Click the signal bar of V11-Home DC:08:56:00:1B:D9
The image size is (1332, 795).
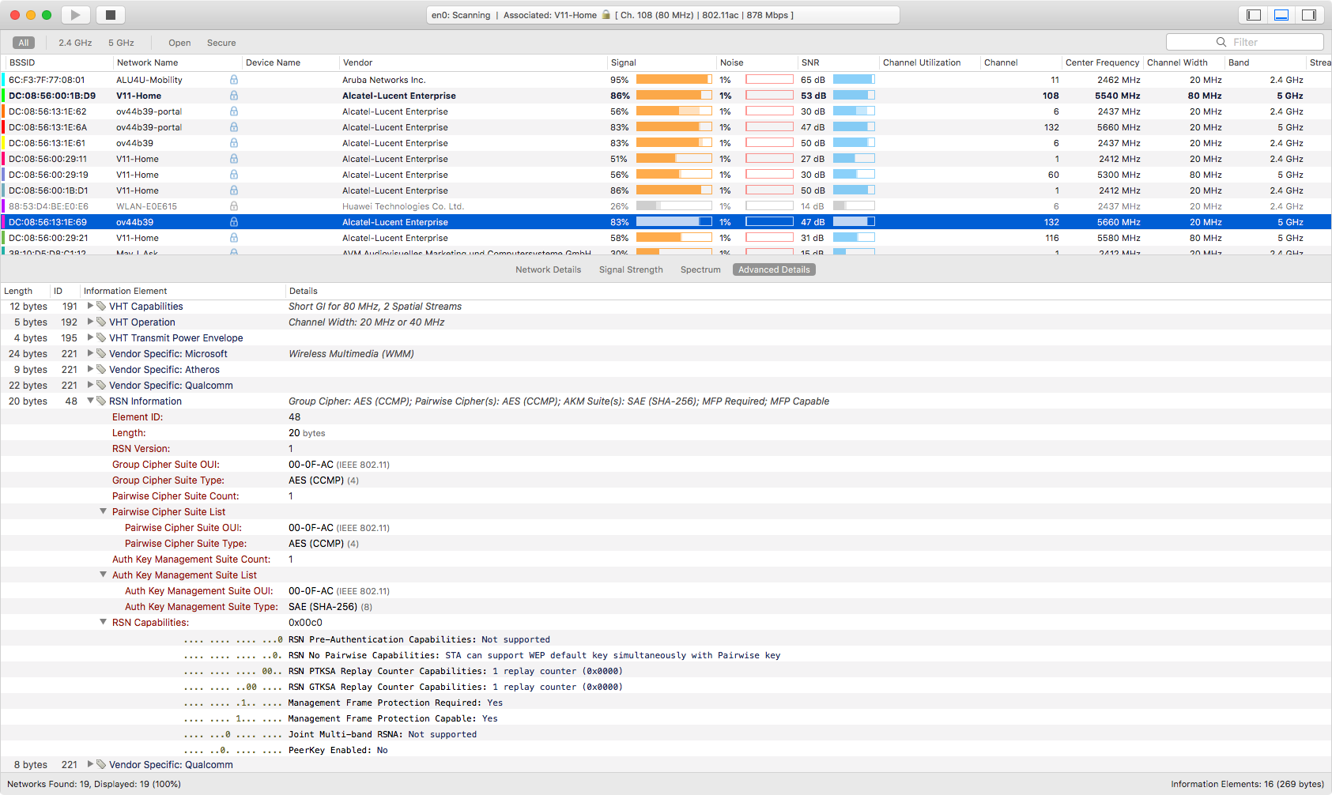tap(674, 96)
